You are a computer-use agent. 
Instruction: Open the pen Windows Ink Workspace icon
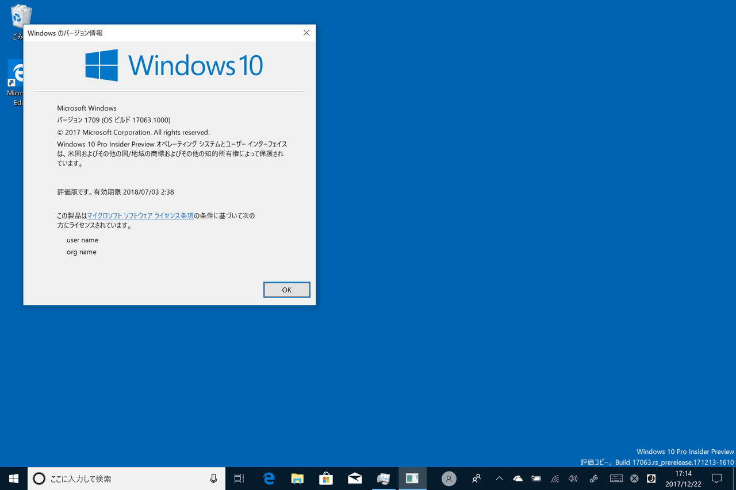pyautogui.click(x=594, y=479)
